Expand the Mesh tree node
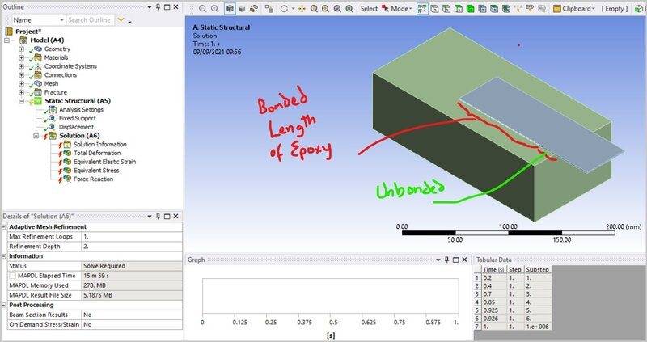The height and width of the screenshot is (342, 647). [x=21, y=83]
